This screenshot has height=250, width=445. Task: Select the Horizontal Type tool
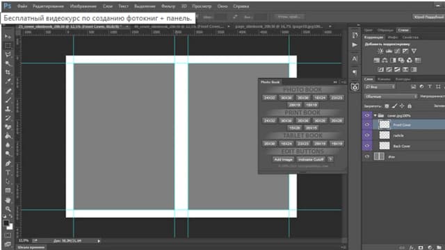tap(8, 172)
